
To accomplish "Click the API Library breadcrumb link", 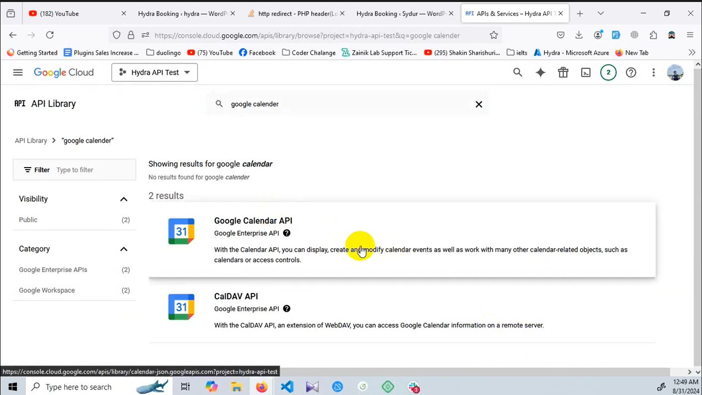I will point(31,141).
